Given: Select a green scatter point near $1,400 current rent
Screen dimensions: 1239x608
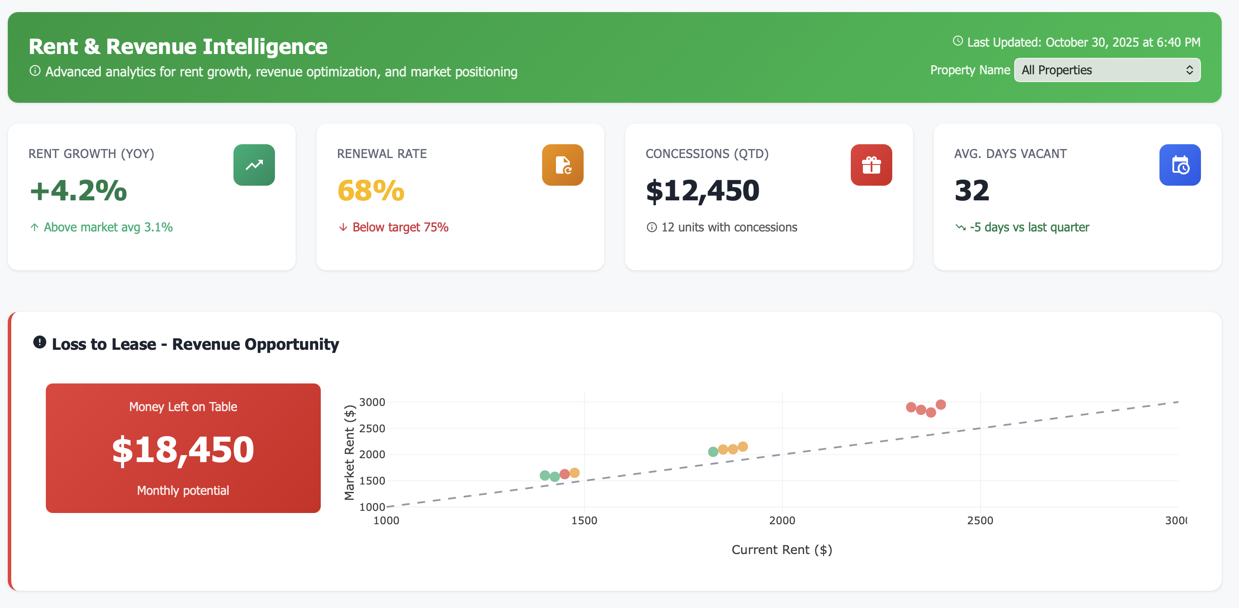Looking at the screenshot, I should point(545,475).
